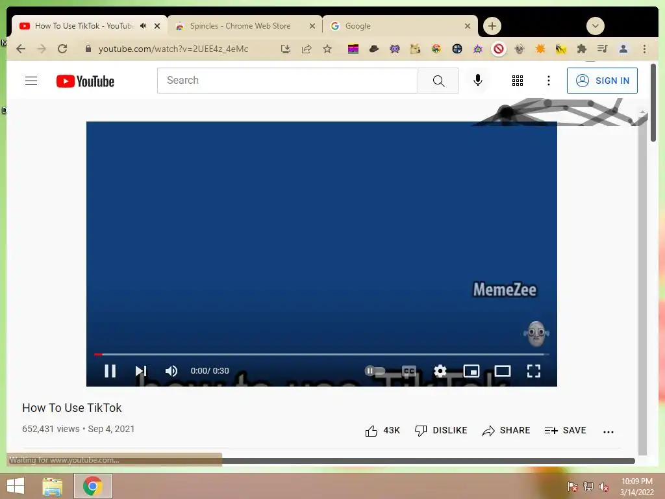Click the search magnifier button
This screenshot has height=499, width=665.
[438, 81]
